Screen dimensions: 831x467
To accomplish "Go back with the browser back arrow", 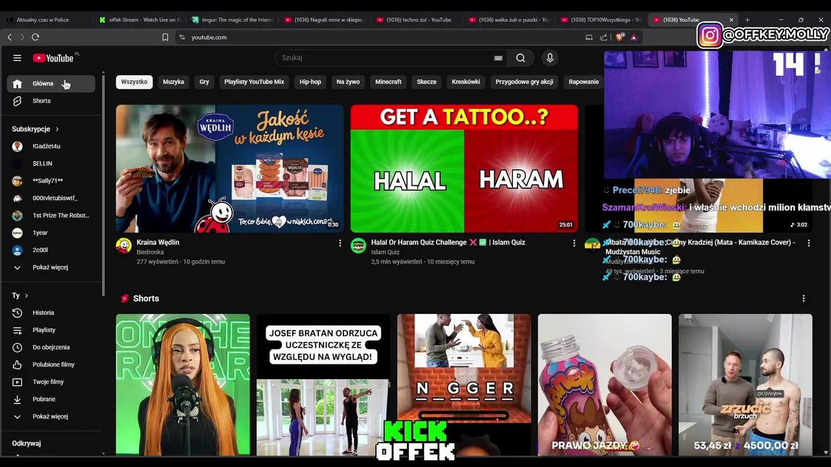I will pos(9,37).
